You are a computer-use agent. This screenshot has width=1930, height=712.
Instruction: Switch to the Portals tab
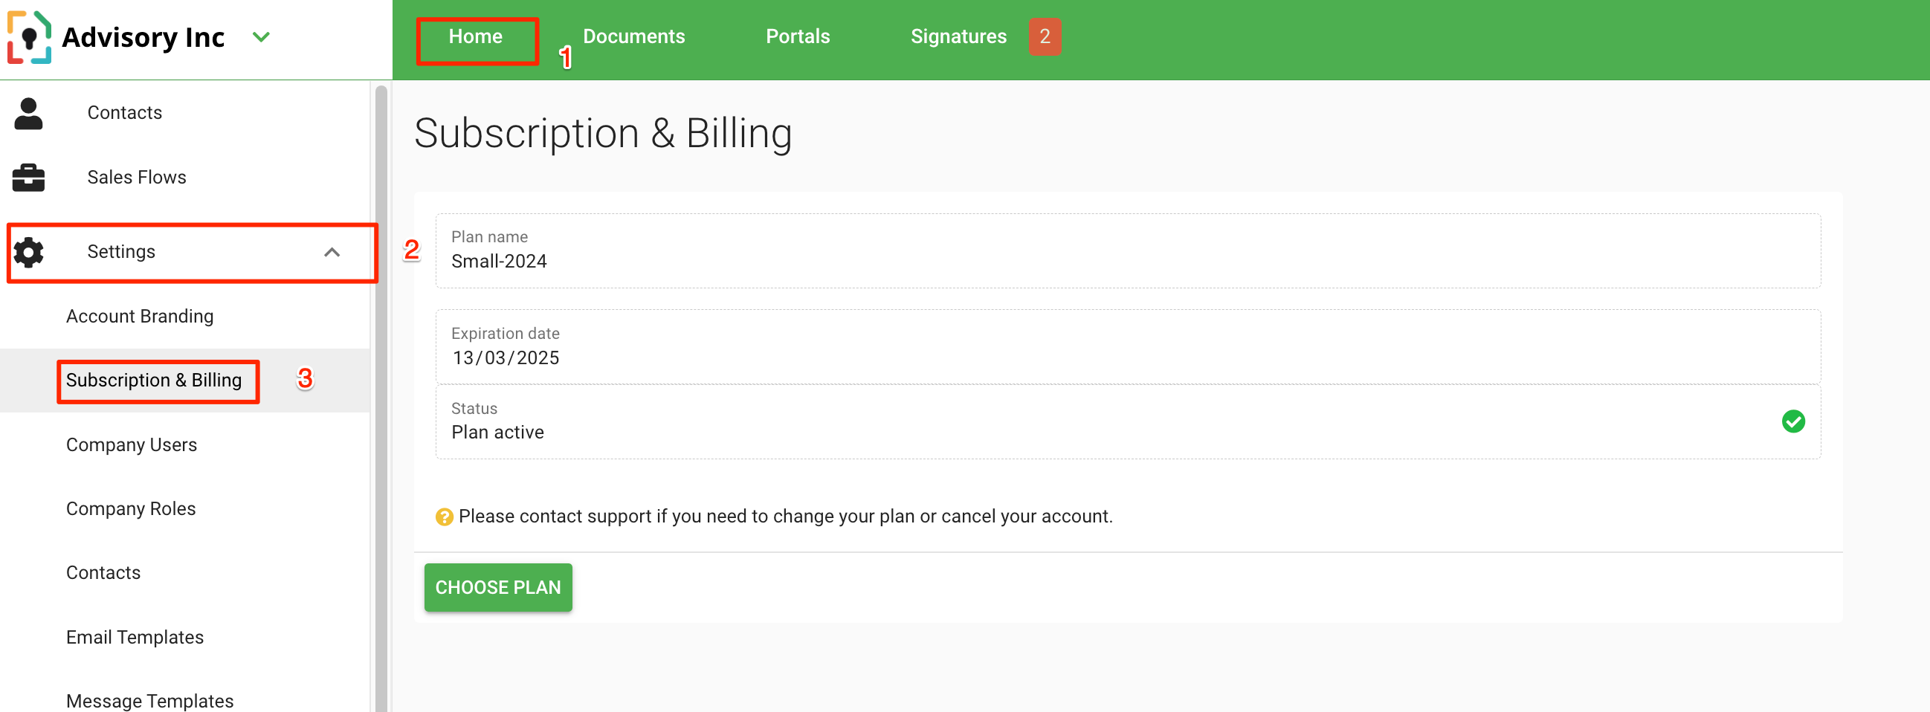point(797,36)
